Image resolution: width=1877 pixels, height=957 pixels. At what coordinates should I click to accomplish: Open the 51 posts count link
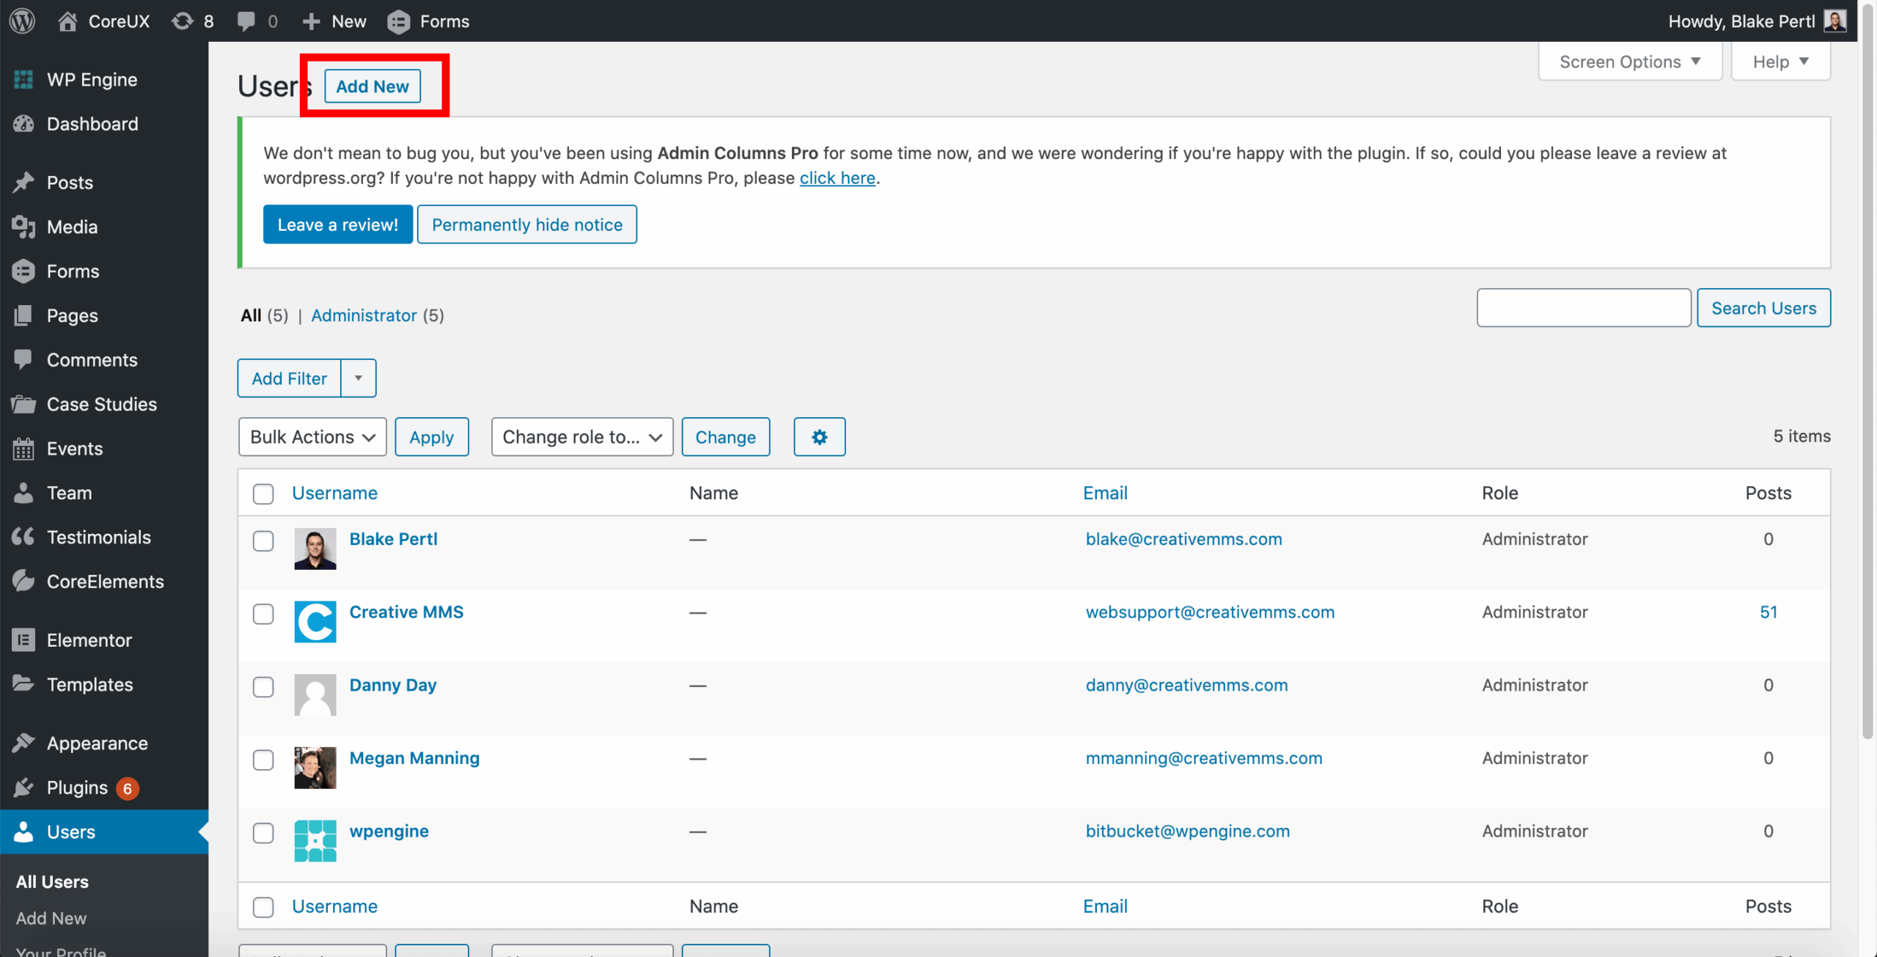1768,612
